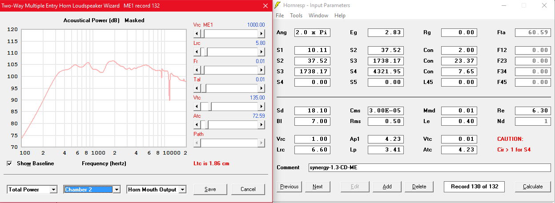This screenshot has width=555, height=203.
Task: Click the Lrc slider right arrow
Action: coord(261,52)
